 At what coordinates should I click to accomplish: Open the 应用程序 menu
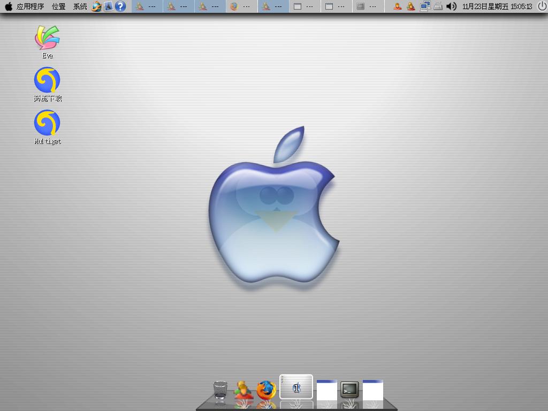(30, 6)
